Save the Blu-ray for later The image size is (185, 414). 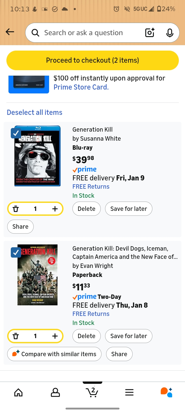(128, 209)
